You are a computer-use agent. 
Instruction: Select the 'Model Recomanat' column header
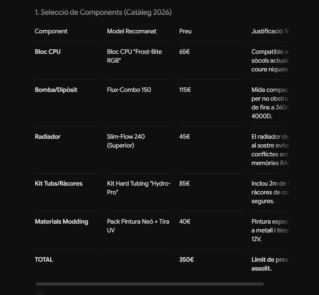[132, 31]
